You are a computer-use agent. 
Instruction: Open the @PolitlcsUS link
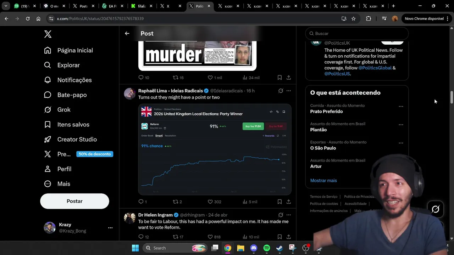tap(337, 74)
